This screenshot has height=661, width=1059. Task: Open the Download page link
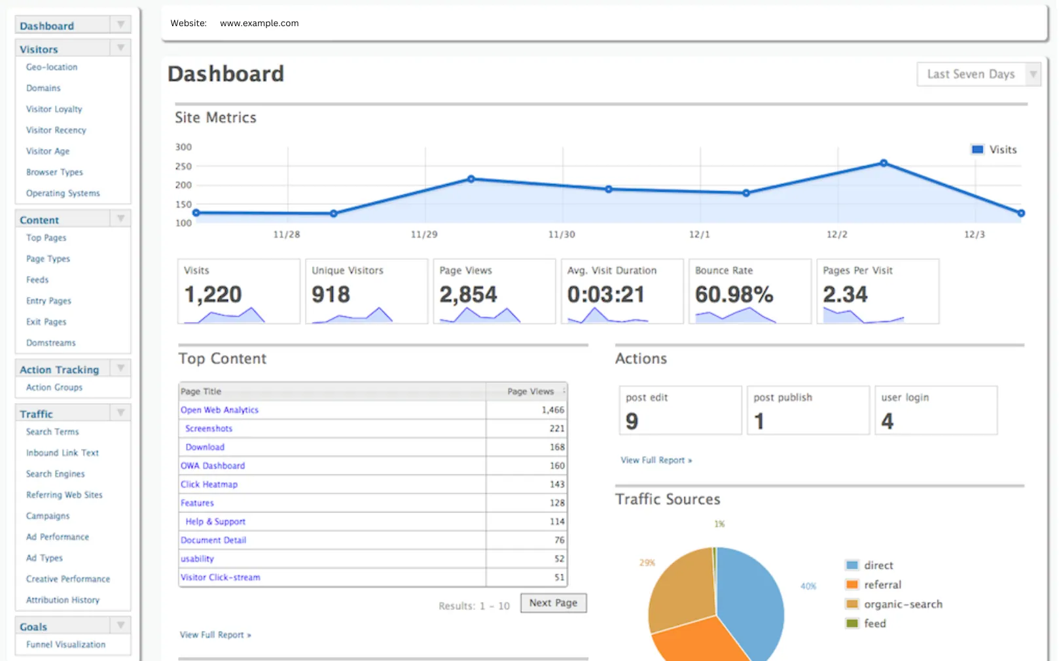205,447
